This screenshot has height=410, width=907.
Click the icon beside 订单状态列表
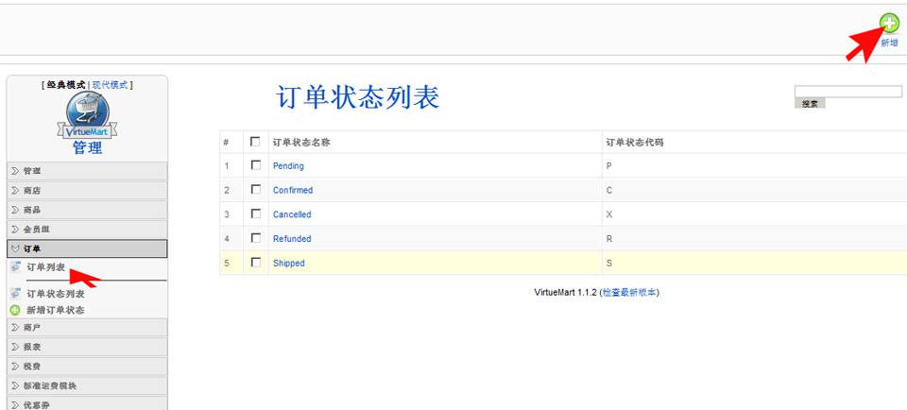16,293
